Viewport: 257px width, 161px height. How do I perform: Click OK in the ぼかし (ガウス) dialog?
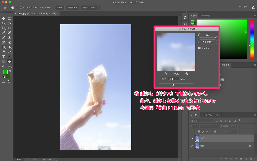(208, 35)
